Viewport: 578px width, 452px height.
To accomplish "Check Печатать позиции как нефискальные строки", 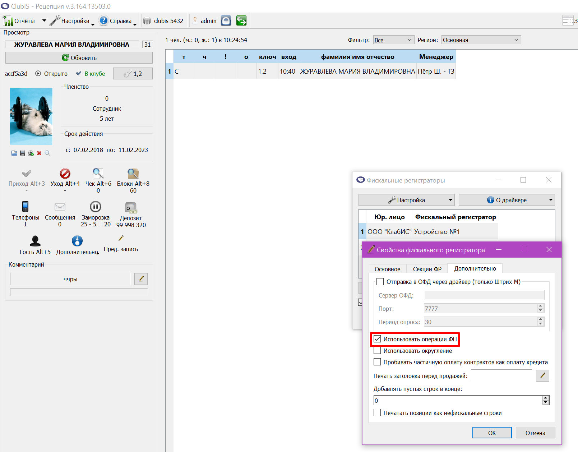I will [377, 412].
